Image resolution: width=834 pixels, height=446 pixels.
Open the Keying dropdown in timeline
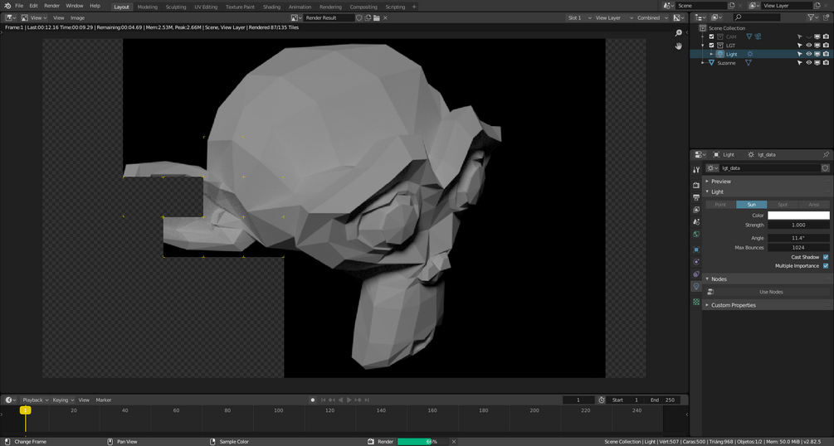[x=63, y=400]
